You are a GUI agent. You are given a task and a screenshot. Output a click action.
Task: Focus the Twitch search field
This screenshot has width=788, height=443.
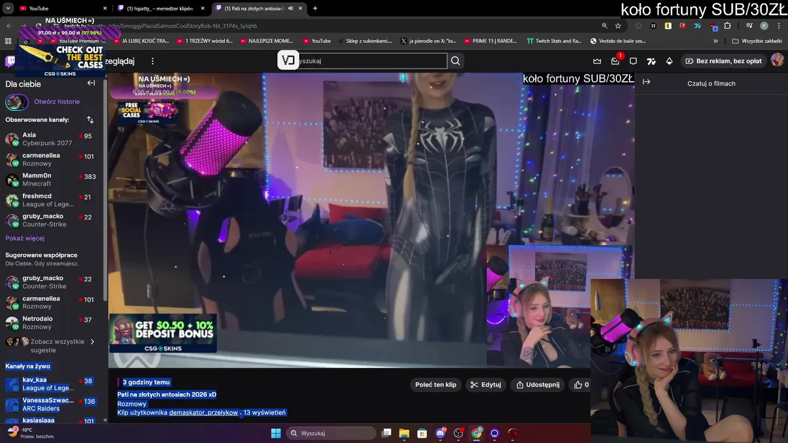(372, 61)
